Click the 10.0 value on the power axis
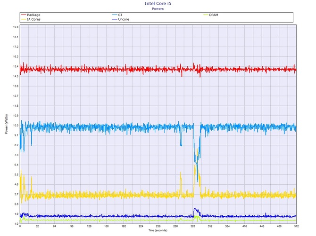 [16, 126]
